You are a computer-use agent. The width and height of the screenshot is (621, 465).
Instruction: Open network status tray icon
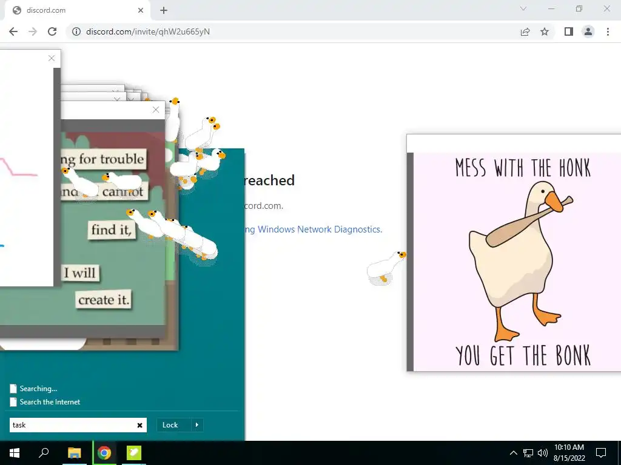[528, 453]
